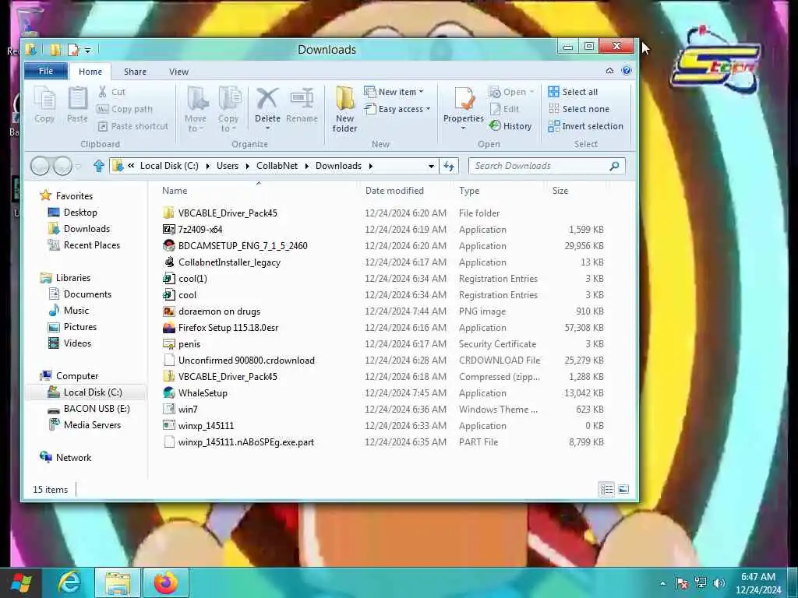This screenshot has height=598, width=798.
Task: Select BACON USB (E:) drive
Action: coord(89,408)
